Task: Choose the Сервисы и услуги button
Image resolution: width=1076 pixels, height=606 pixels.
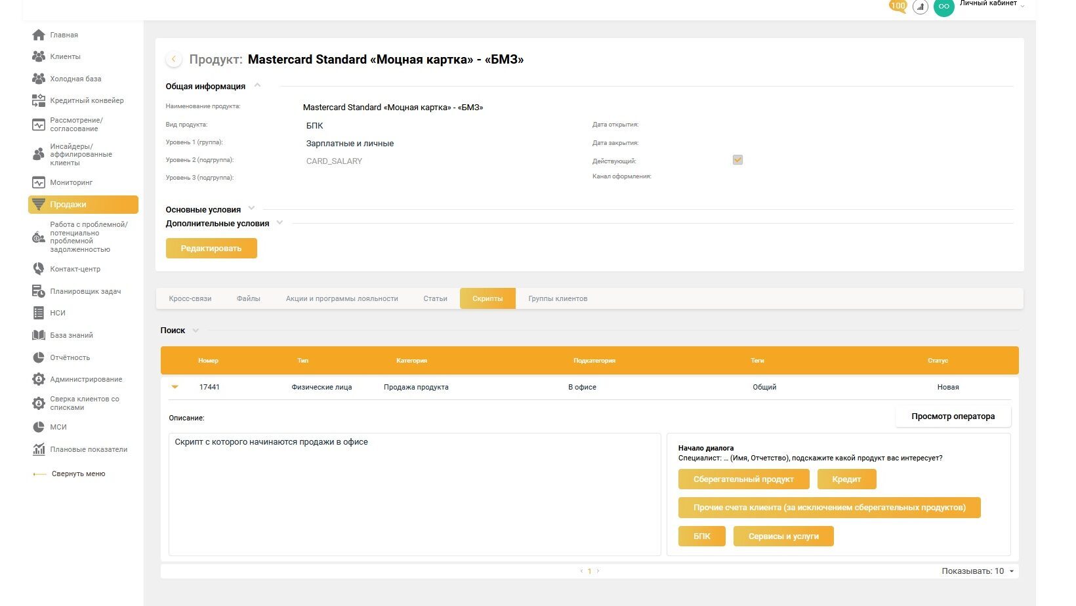Action: click(783, 536)
